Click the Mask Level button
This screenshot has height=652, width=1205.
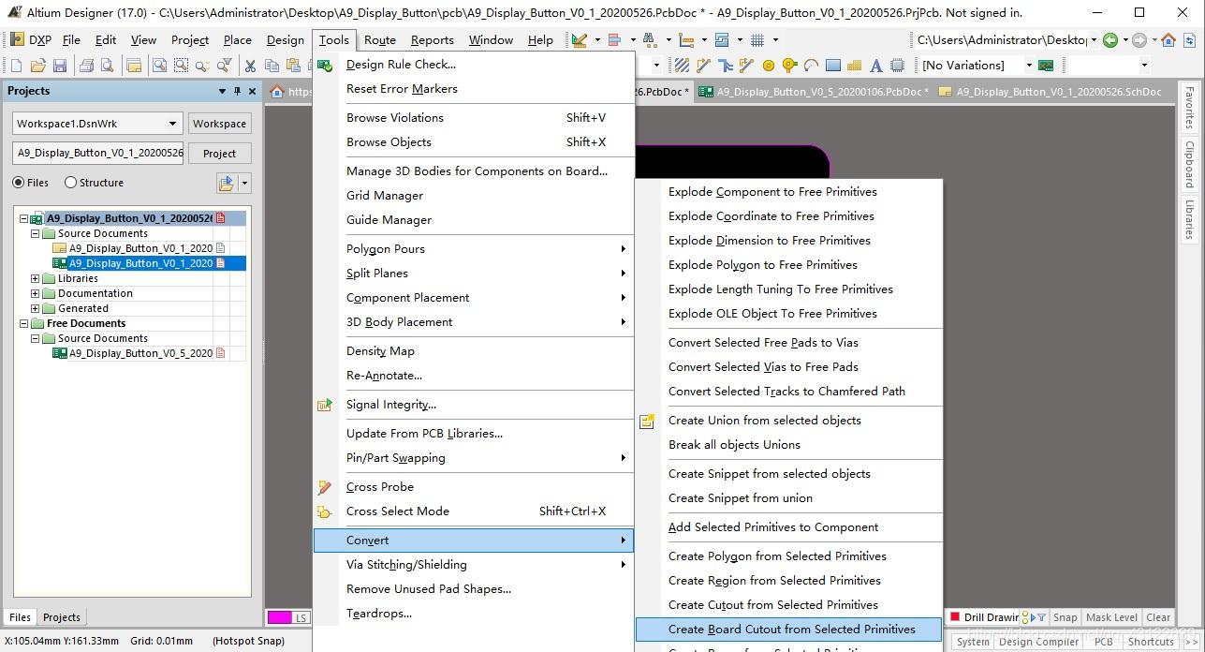coord(1111,617)
